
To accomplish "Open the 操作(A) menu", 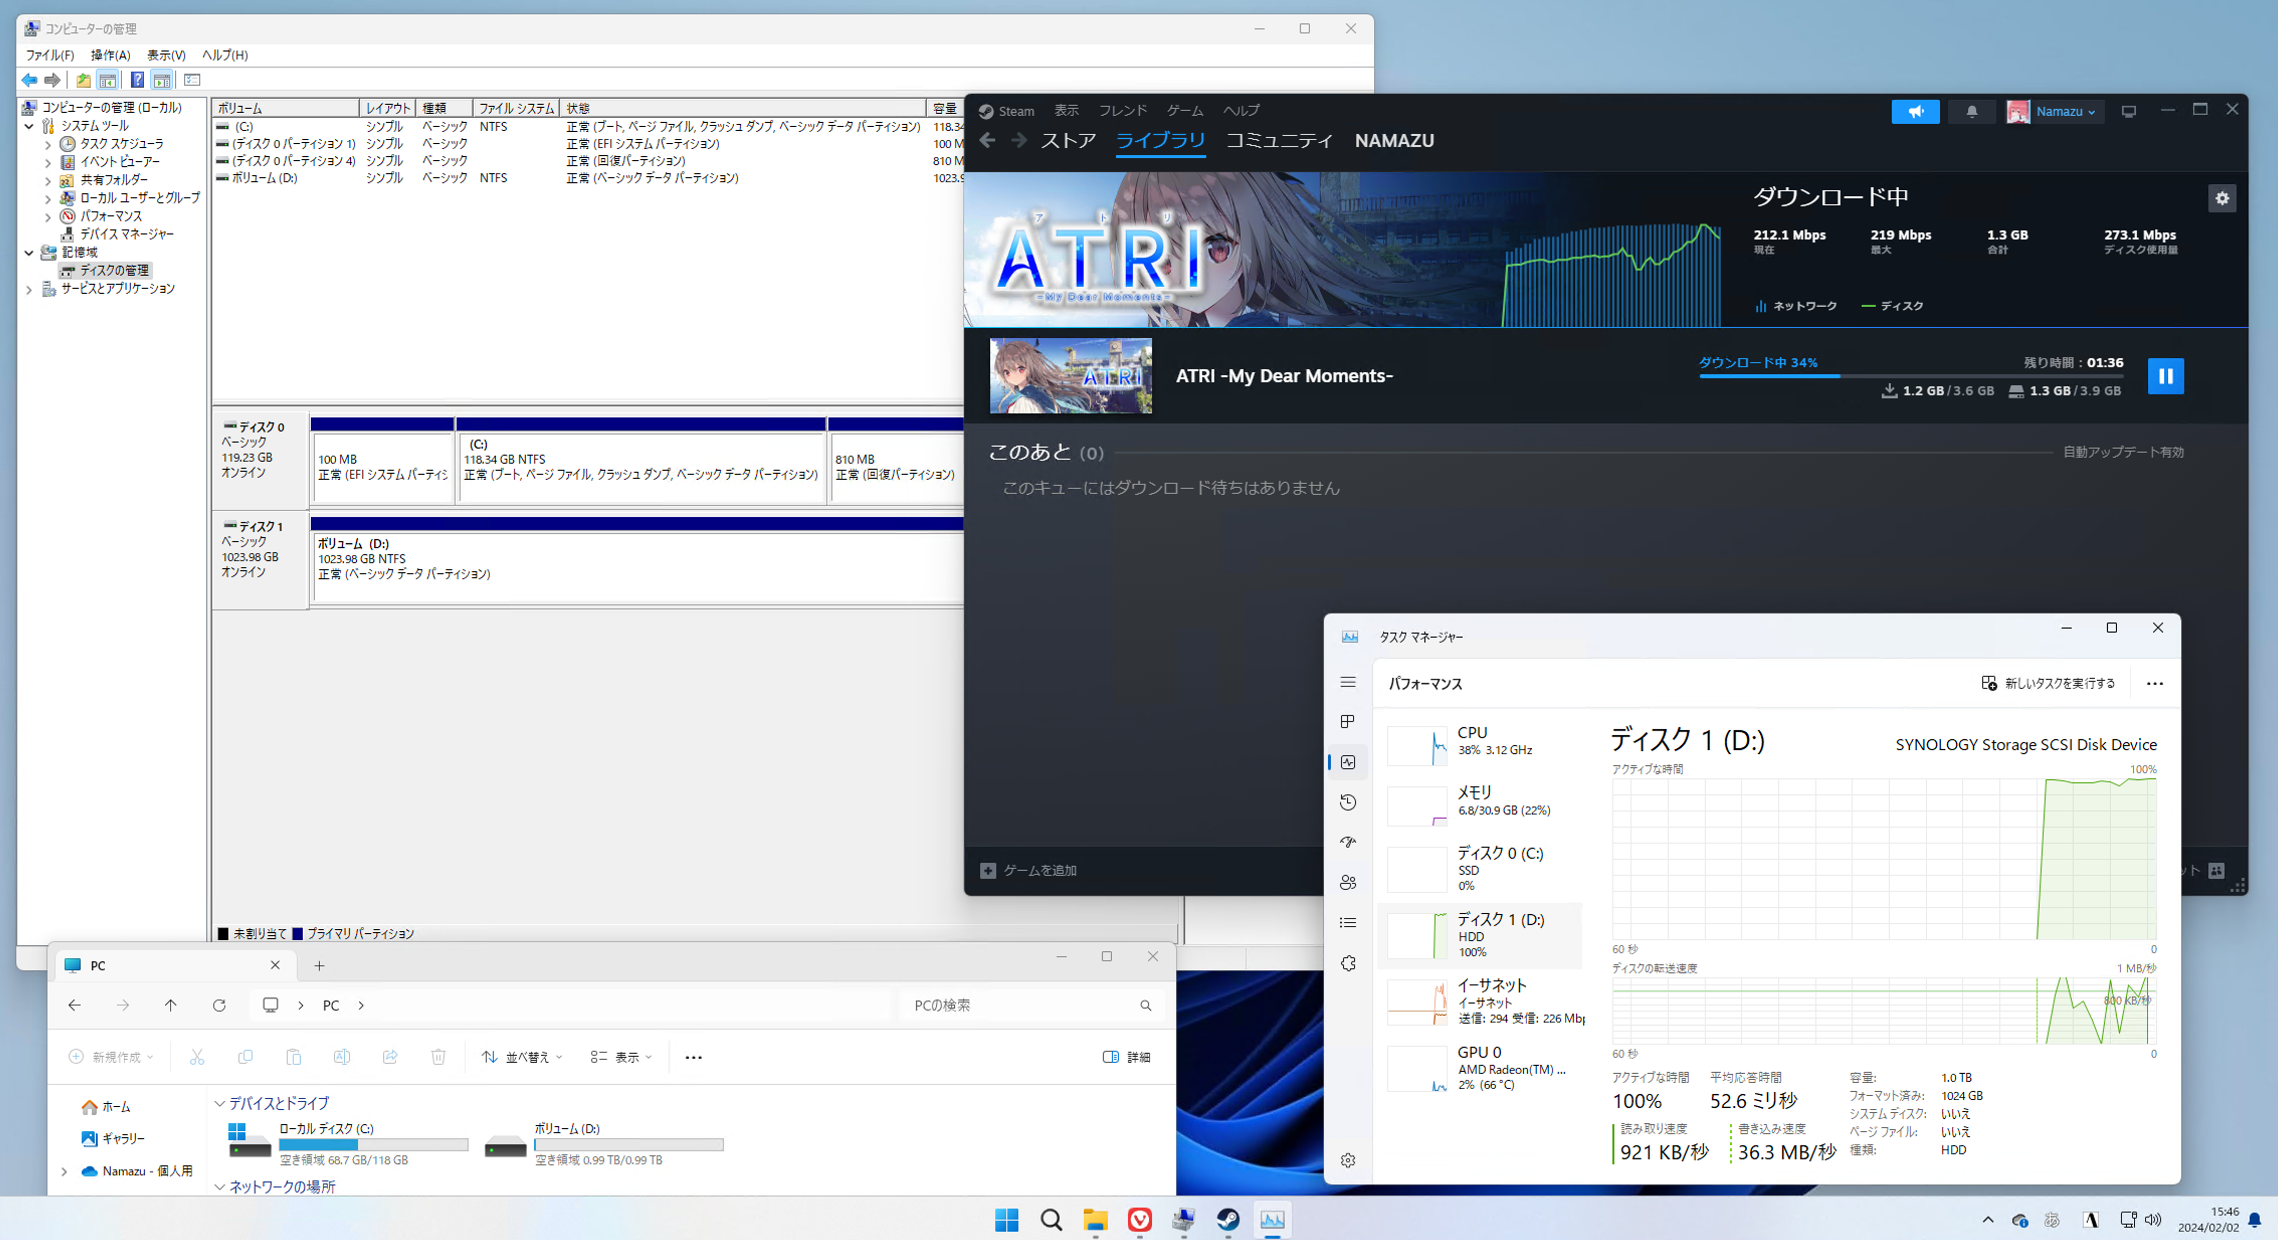I will (110, 55).
